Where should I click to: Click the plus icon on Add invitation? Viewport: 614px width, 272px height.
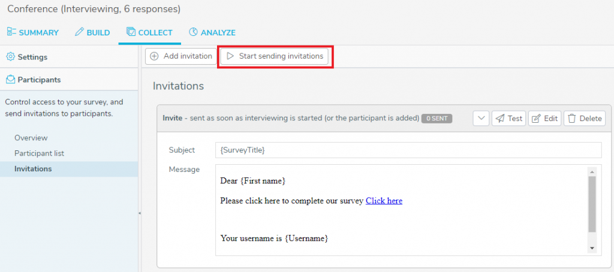[155, 56]
